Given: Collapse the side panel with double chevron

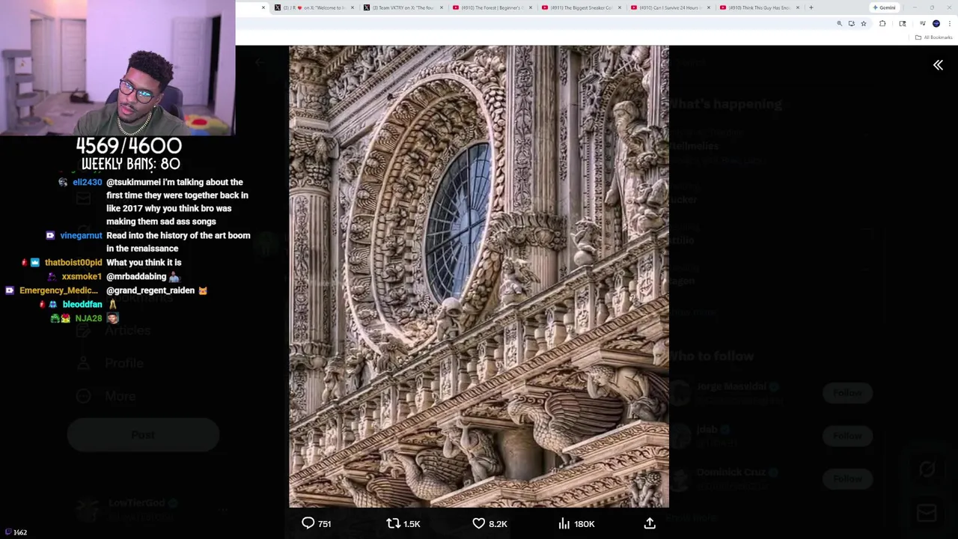Looking at the screenshot, I should [938, 65].
